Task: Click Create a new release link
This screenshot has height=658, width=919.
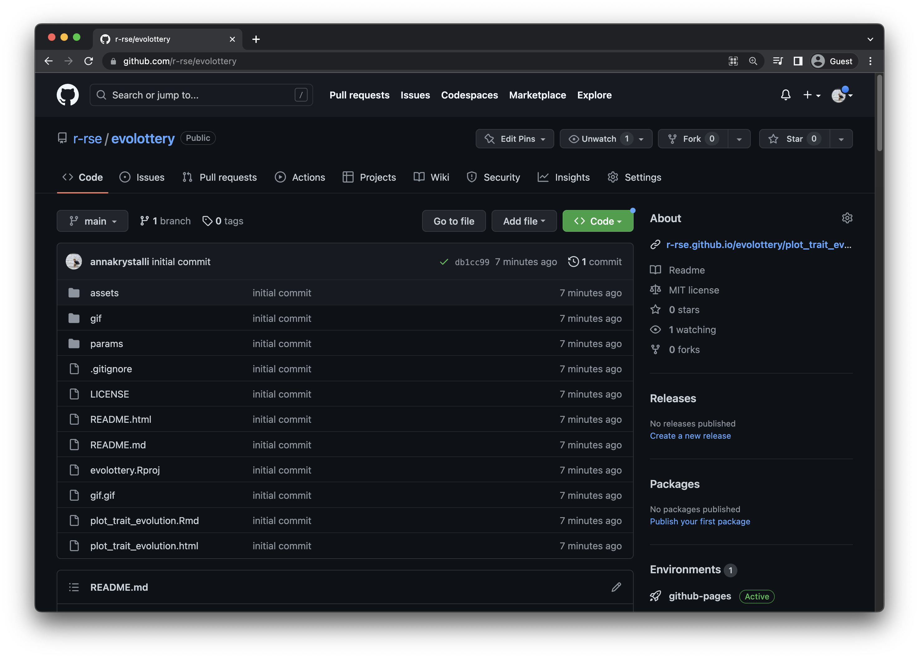Action: pos(690,436)
